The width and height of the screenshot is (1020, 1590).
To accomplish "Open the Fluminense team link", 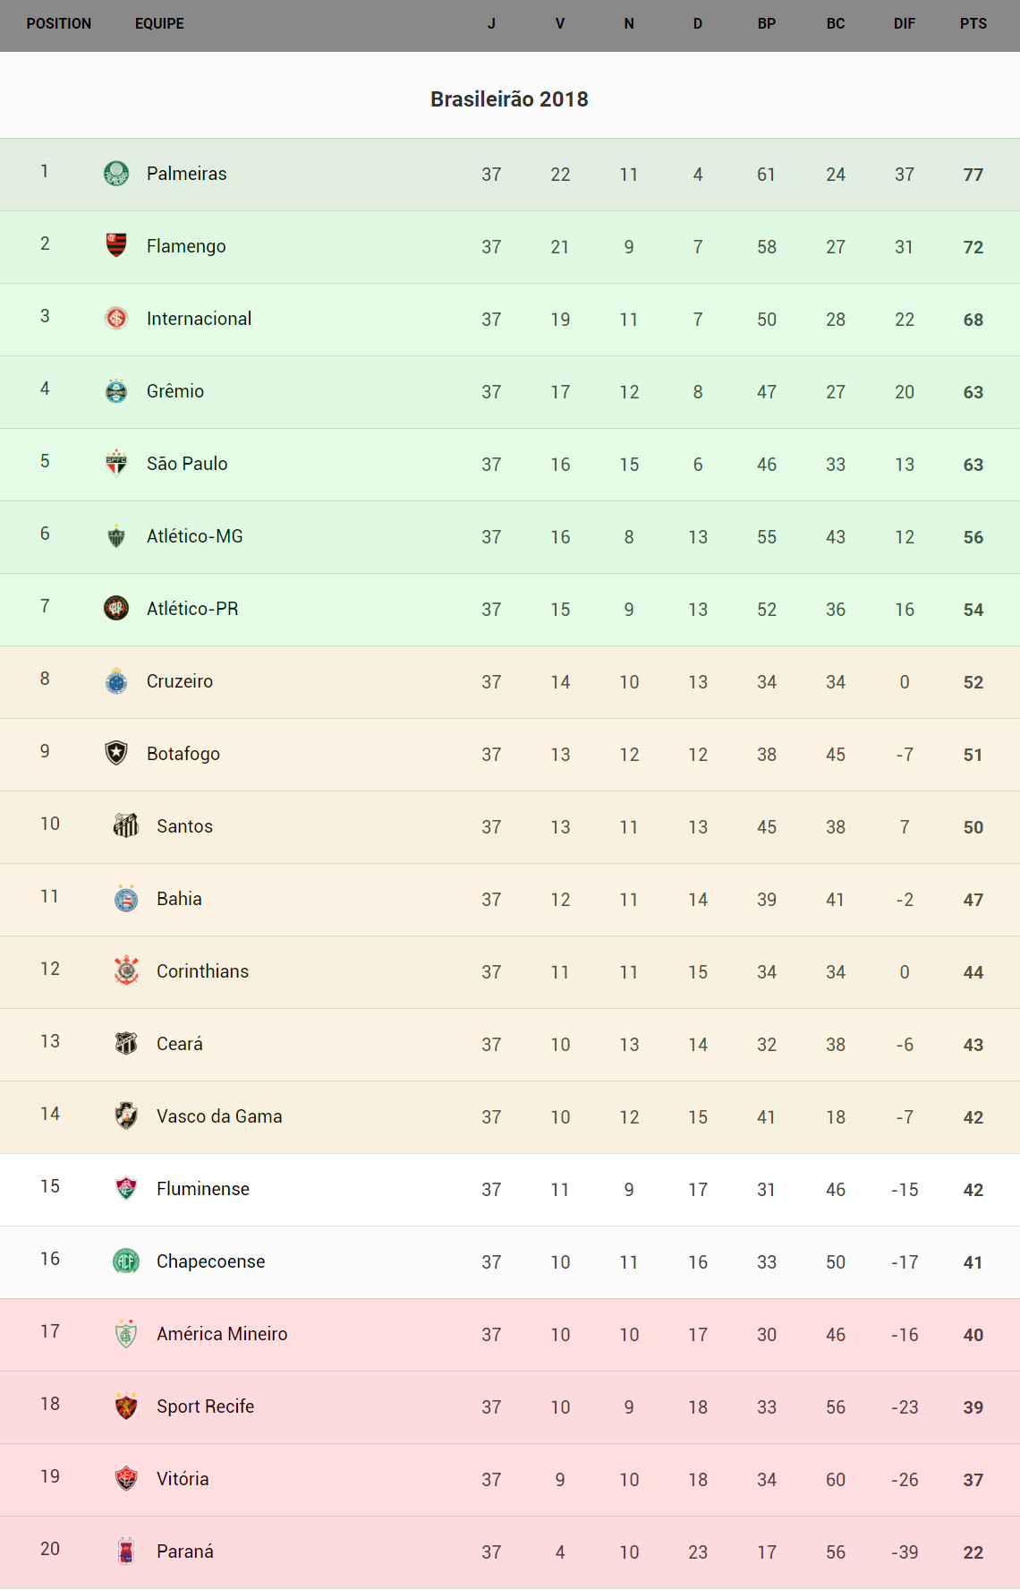I will tap(203, 1189).
